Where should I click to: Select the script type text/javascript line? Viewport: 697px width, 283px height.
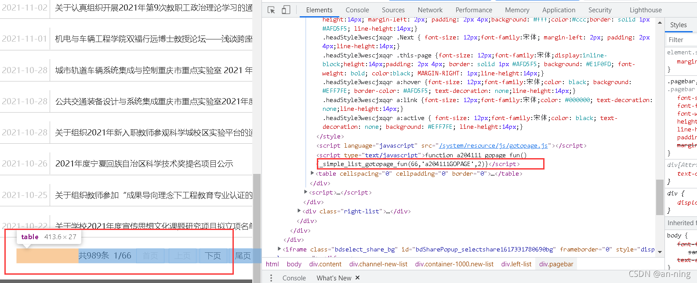(x=421, y=155)
